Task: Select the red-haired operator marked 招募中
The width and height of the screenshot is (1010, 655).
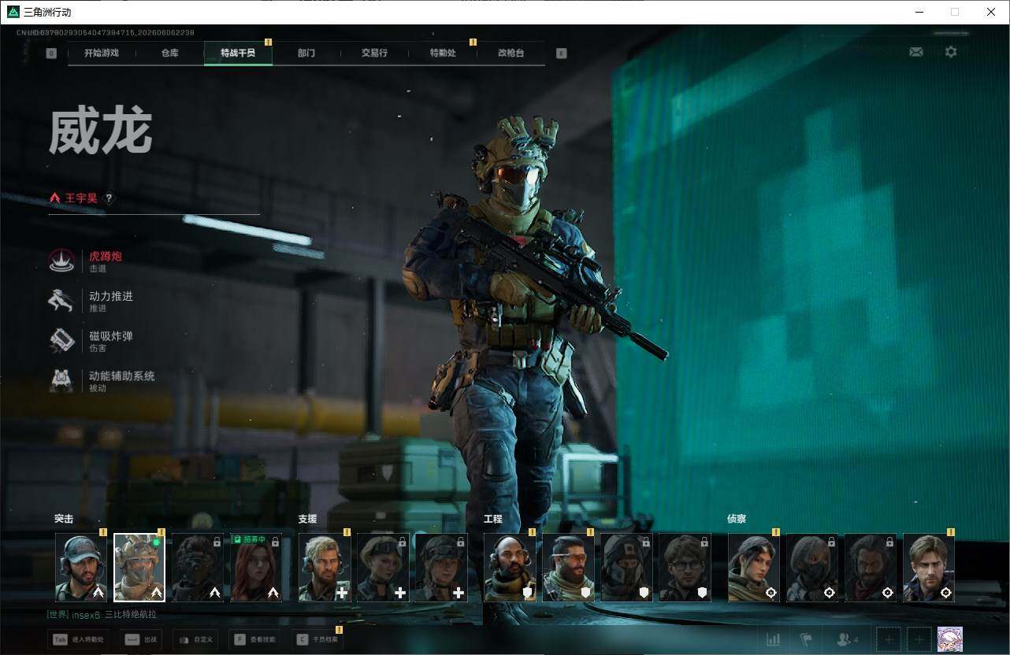Action: click(x=256, y=568)
